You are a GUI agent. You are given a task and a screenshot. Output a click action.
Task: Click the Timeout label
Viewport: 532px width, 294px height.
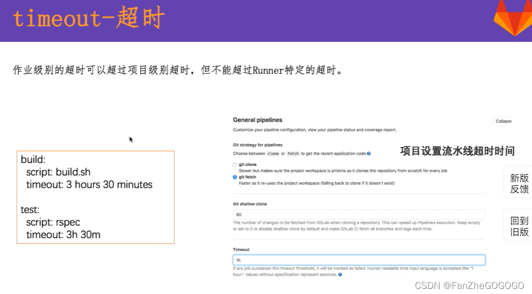241,250
